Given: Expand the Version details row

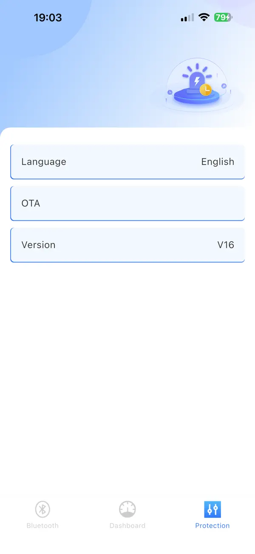Looking at the screenshot, I should tap(127, 245).
